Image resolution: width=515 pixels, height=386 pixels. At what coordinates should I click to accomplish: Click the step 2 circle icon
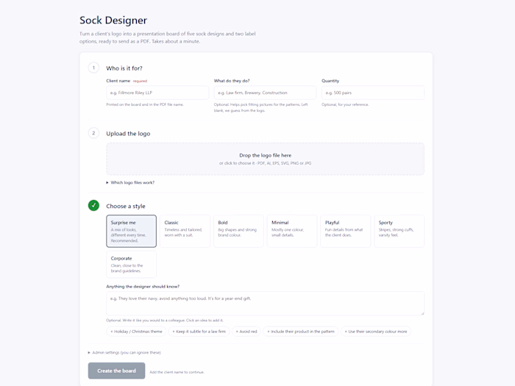tap(93, 133)
